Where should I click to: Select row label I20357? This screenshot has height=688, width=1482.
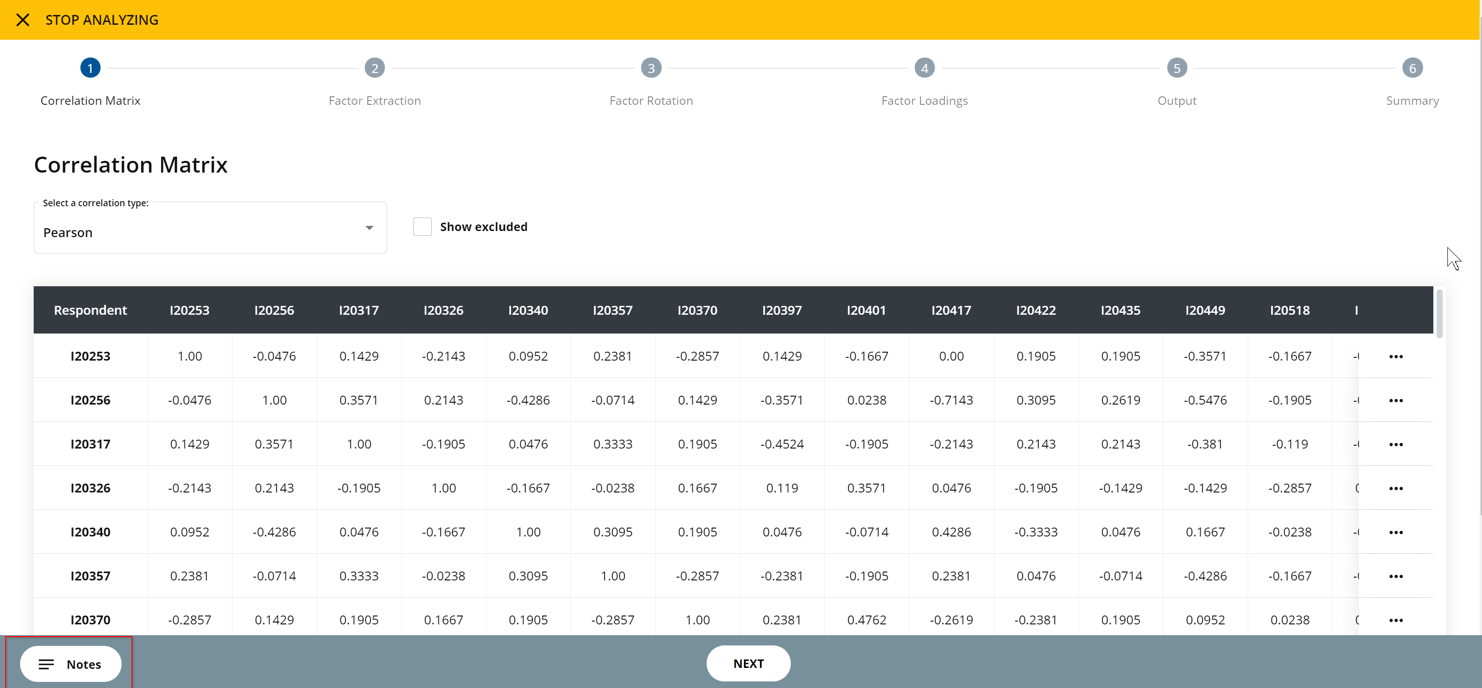[90, 576]
